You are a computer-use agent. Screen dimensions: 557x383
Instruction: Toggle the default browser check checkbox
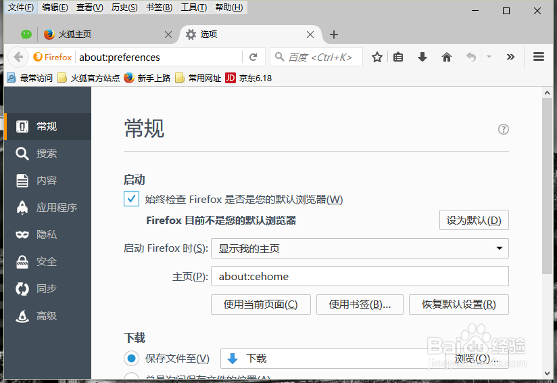pyautogui.click(x=131, y=199)
